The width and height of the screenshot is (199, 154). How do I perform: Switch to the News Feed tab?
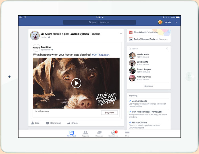[x=71, y=133]
